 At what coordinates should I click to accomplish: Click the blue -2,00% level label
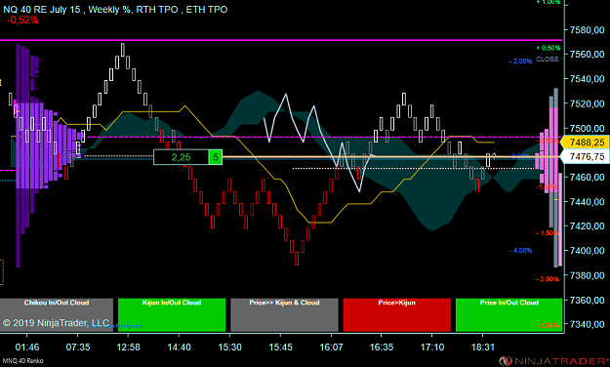click(x=520, y=61)
